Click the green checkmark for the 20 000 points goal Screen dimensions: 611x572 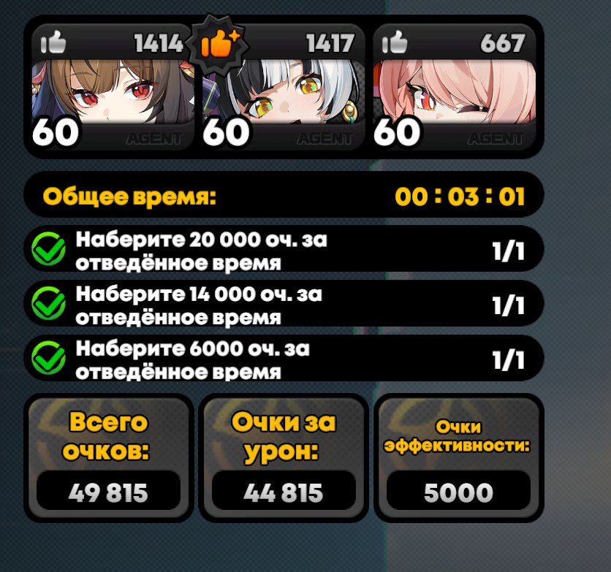(49, 249)
